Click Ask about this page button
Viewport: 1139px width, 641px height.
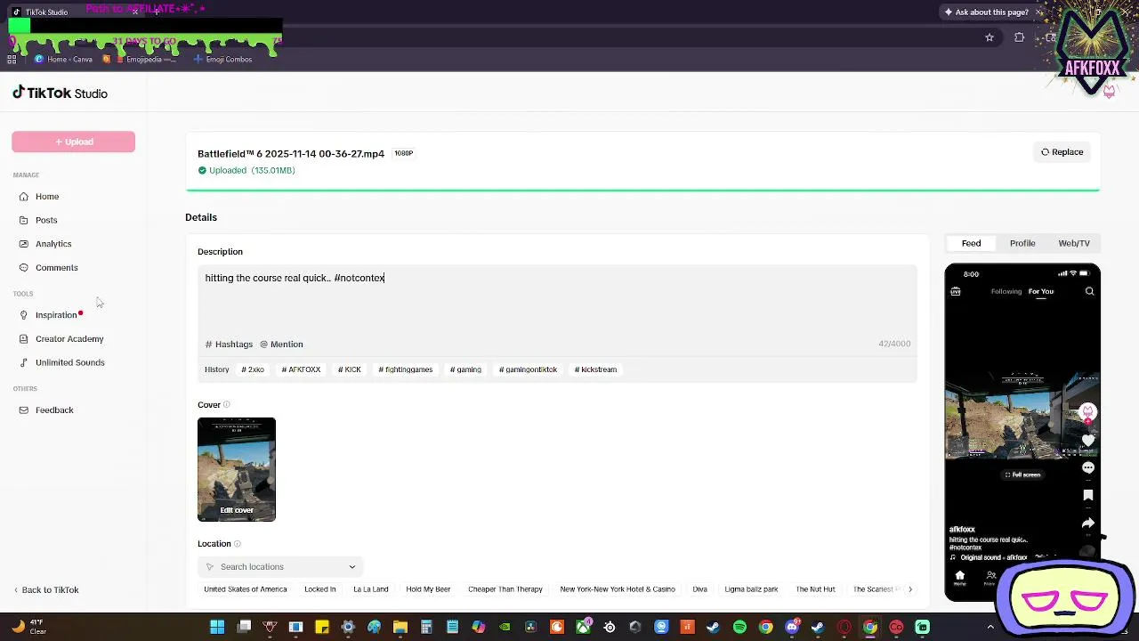[x=987, y=12]
